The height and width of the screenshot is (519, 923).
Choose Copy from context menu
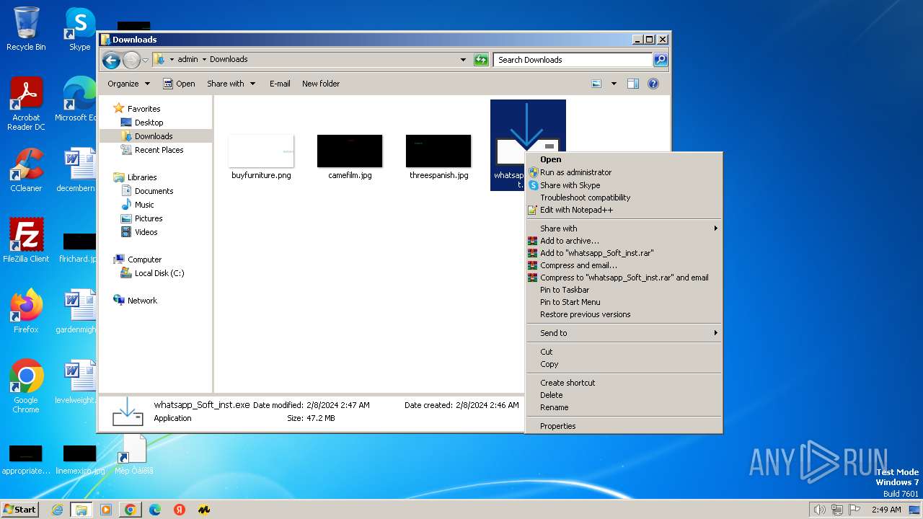[624, 364]
